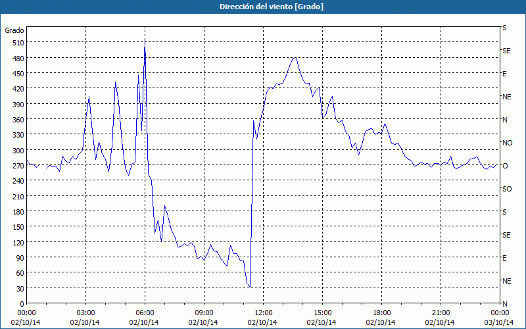The image size is (526, 329).
Task: Click the SO compass direction label
Action: pos(507,189)
